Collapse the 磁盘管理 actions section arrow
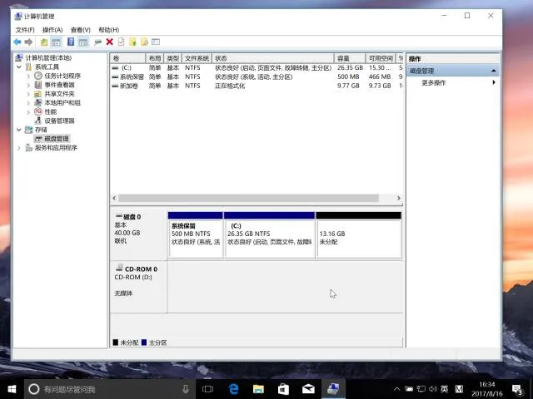Viewport: 533px width, 399px height. 494,71
